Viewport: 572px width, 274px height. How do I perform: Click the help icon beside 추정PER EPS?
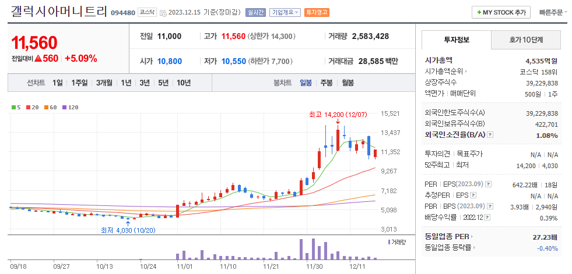click(x=473, y=195)
